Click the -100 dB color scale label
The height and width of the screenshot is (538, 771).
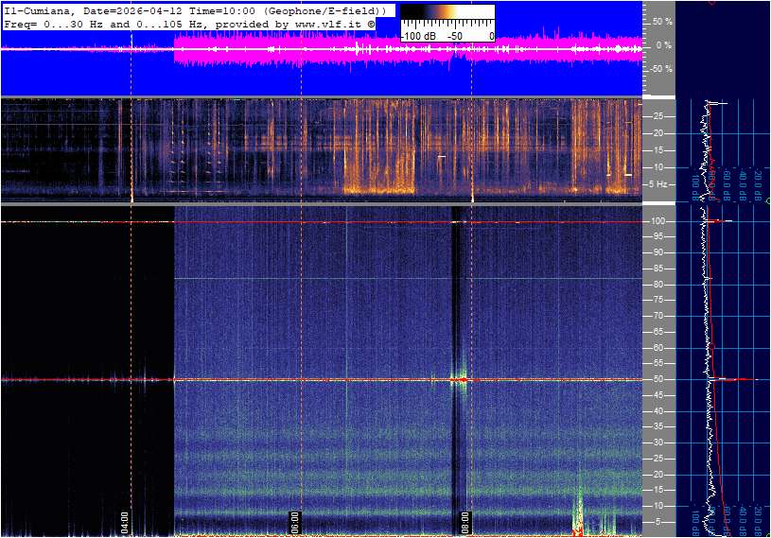pyautogui.click(x=418, y=36)
